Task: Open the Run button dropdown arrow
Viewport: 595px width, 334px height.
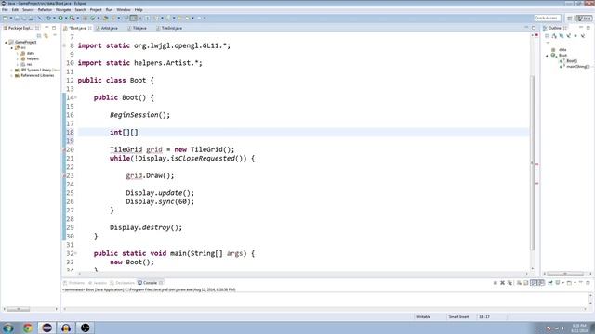Action: point(65,18)
